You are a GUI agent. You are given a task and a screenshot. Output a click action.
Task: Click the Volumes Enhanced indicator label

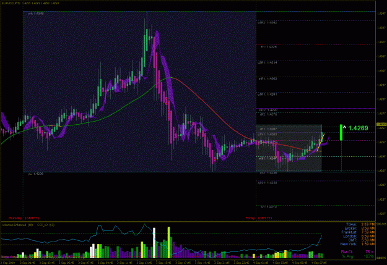click(x=17, y=225)
